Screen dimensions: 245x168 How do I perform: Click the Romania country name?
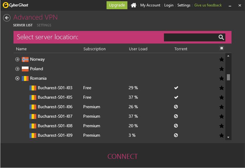click(x=38, y=78)
